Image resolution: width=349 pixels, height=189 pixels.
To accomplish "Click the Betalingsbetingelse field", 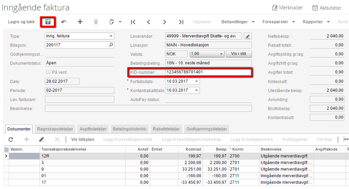I will point(208,63).
